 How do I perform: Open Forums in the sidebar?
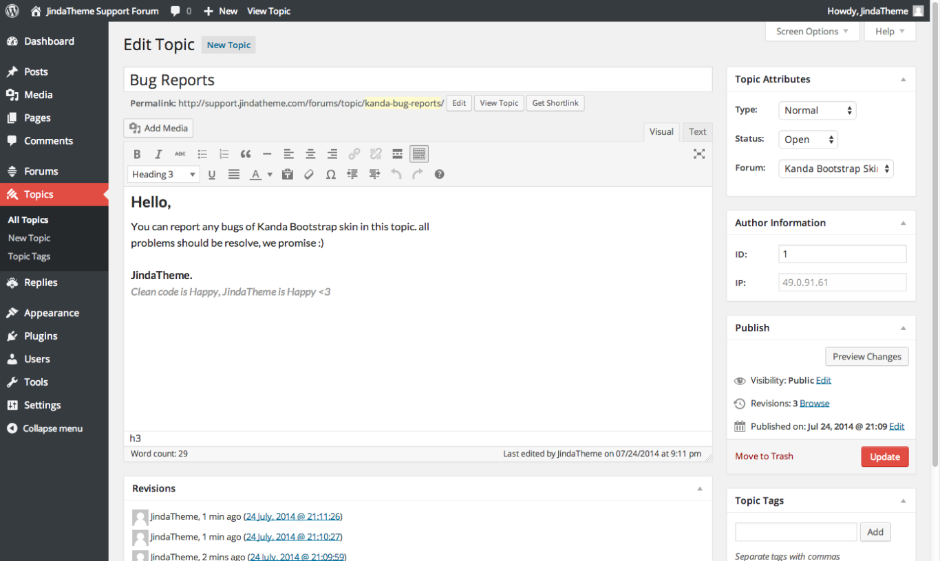tap(54, 171)
